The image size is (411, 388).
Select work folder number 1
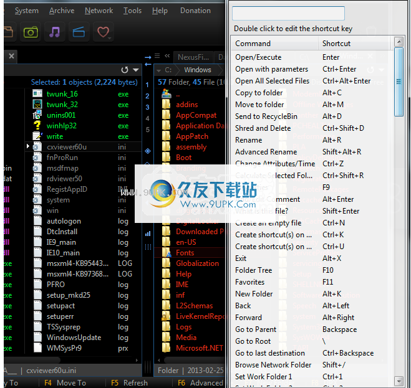[x=147, y=85]
